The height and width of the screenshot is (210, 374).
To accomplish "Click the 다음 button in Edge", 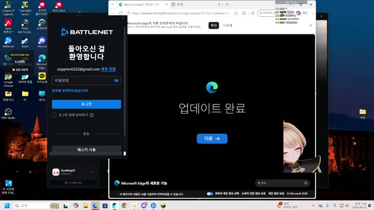I will tap(212, 139).
